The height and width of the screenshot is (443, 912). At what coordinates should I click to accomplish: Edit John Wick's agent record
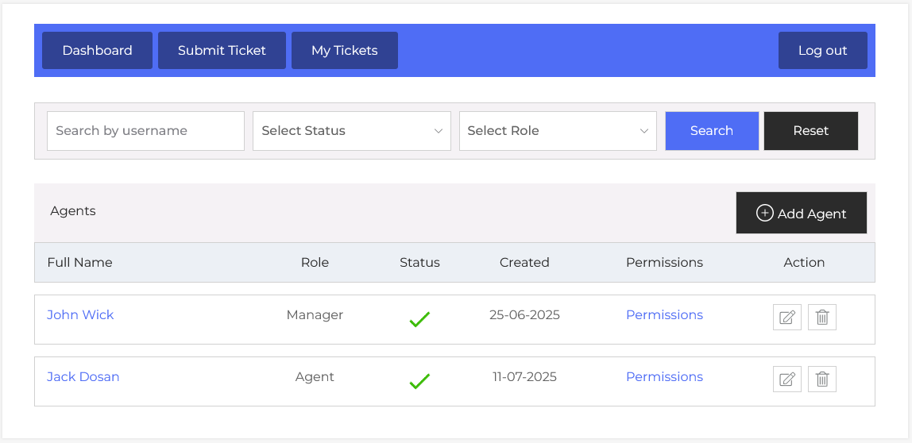(786, 317)
